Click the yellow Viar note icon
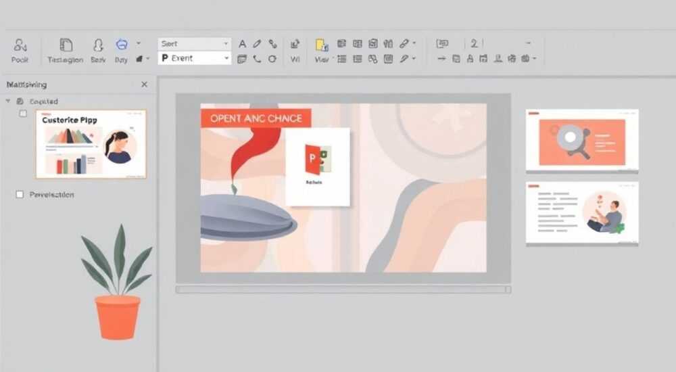676x372 pixels. coord(322,45)
